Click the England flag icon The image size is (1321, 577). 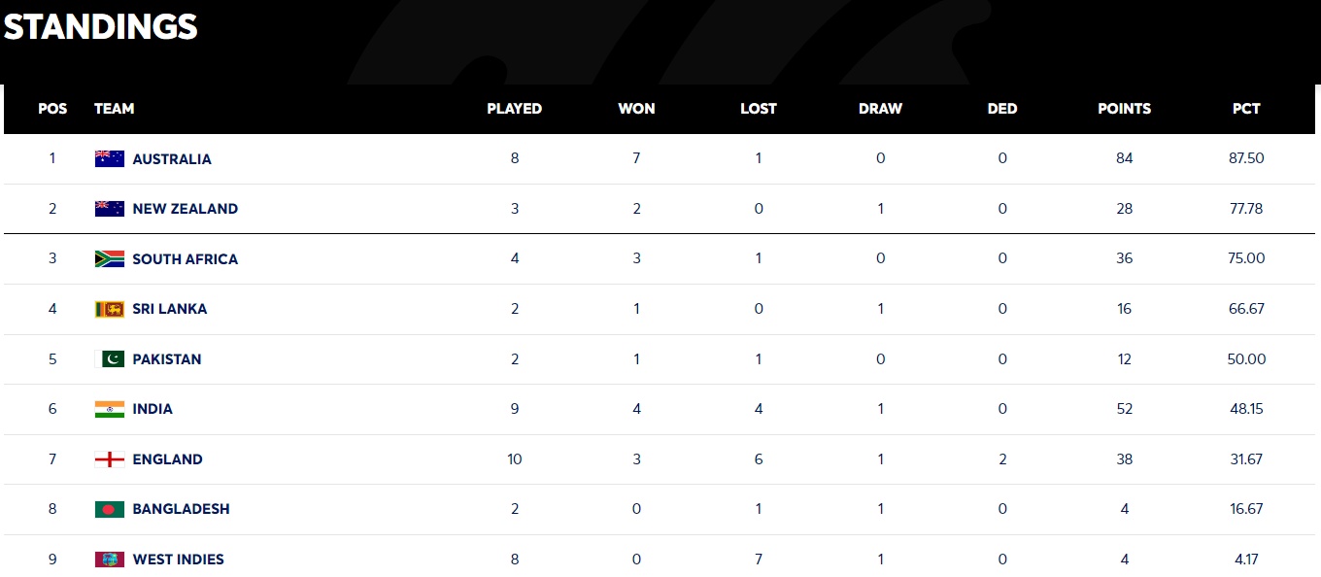(109, 459)
